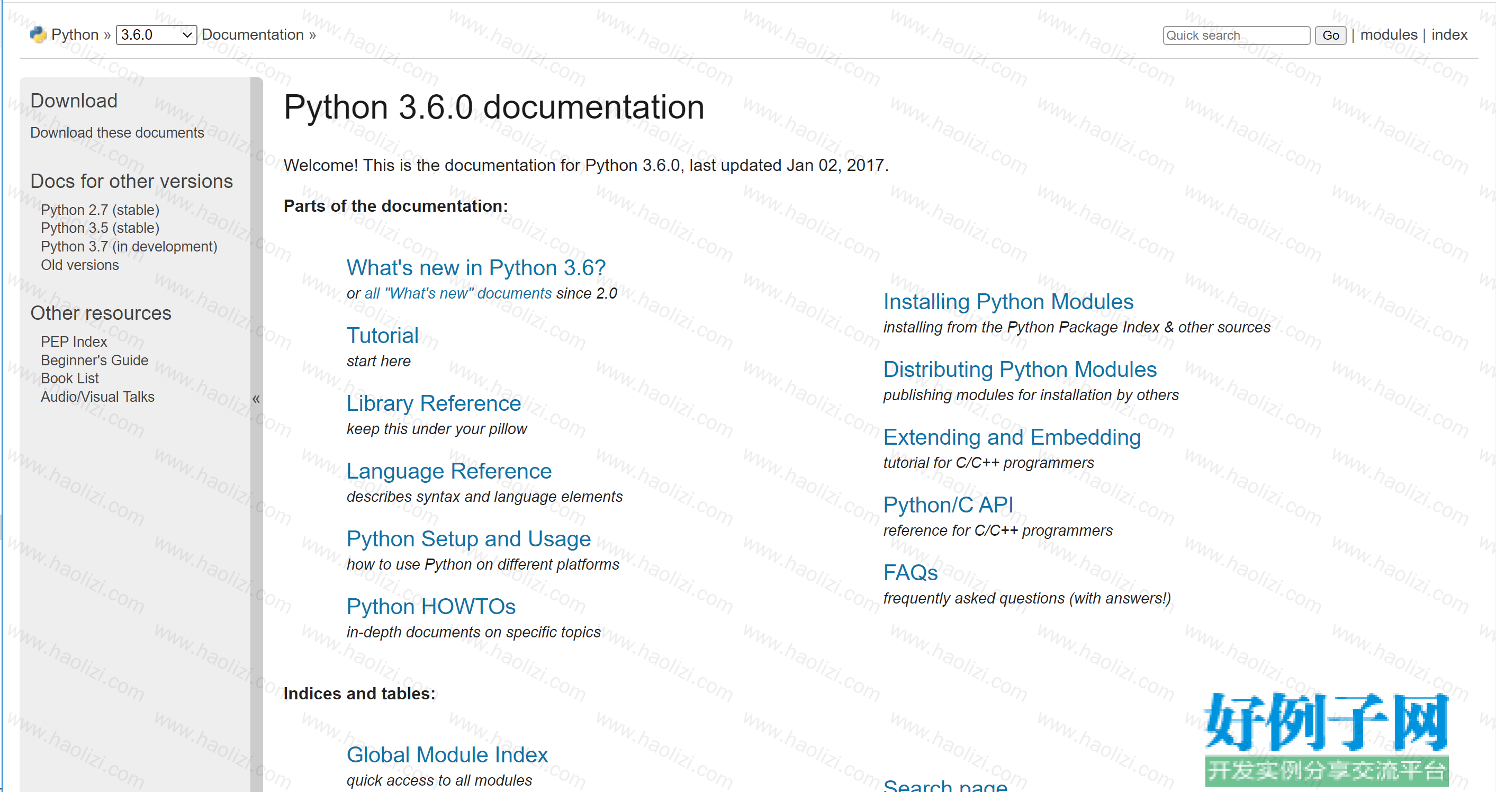Open the PEP Index resource
Screen dimensions: 1496x792
click(x=74, y=342)
